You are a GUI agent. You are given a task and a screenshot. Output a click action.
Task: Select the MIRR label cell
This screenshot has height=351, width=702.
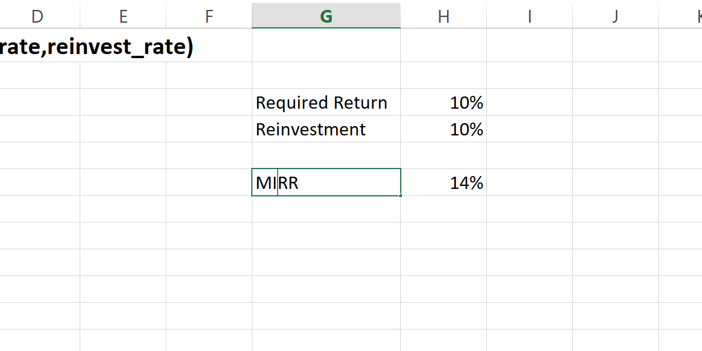point(326,182)
